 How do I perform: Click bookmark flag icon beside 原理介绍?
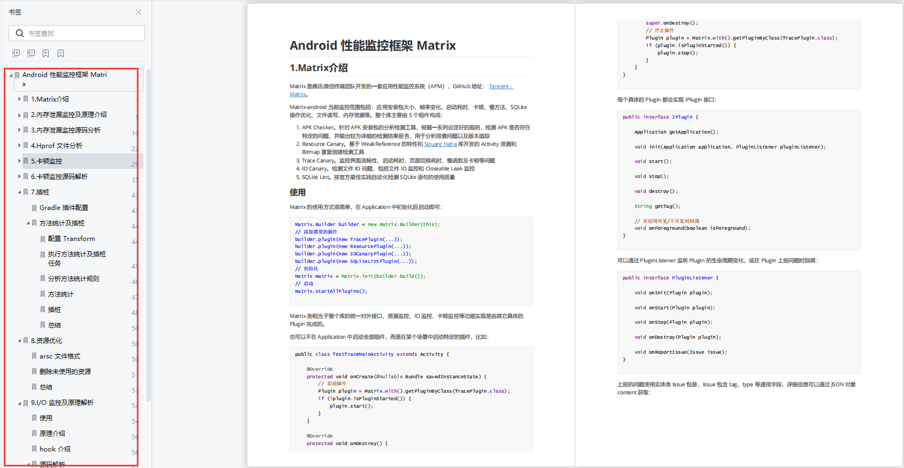[x=34, y=434]
